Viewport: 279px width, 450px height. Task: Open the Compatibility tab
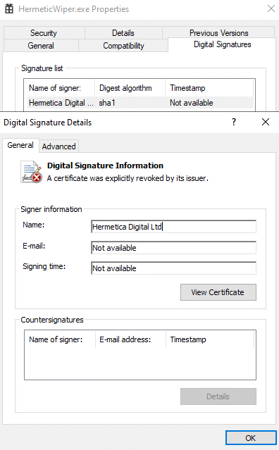pyautogui.click(x=123, y=46)
